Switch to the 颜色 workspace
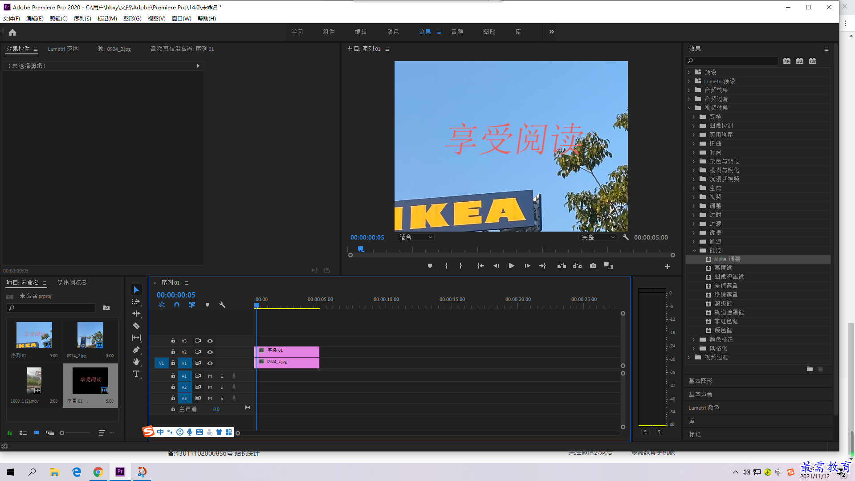 click(393, 32)
